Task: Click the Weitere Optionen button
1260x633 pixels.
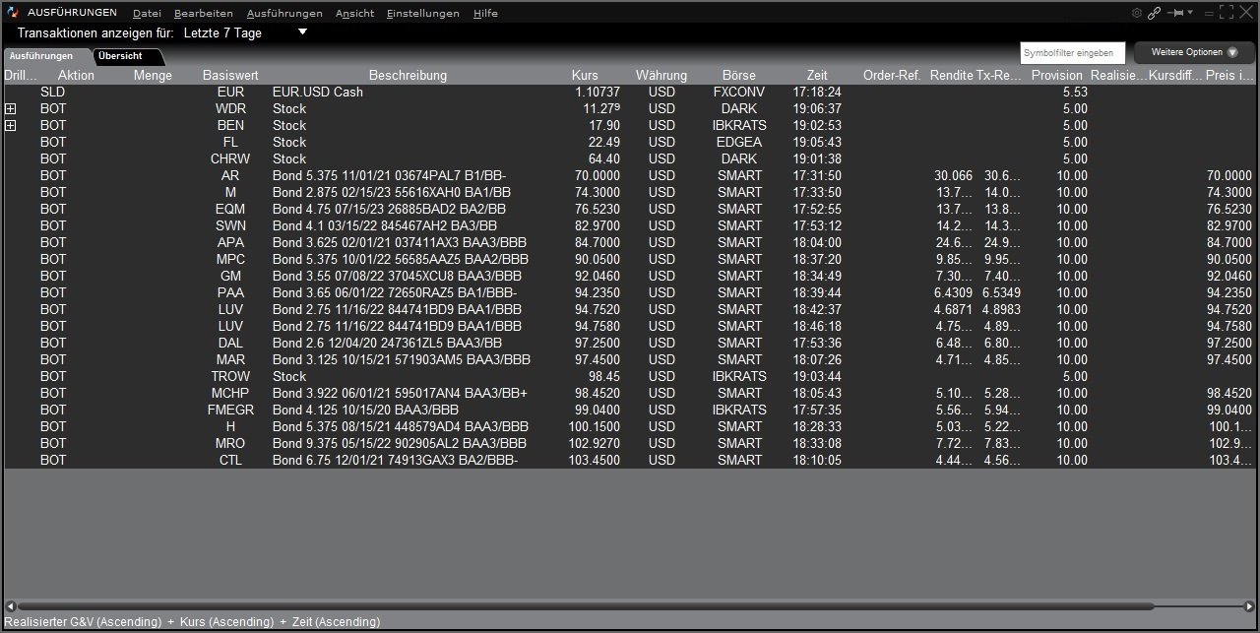Action: pyautogui.click(x=1194, y=52)
